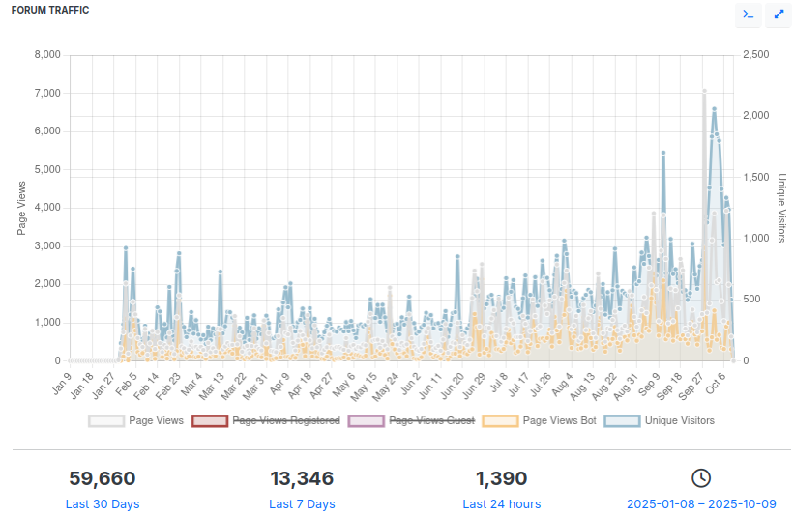Image resolution: width=794 pixels, height=516 pixels.
Task: Click the 13,346 weekly total figure
Action: [x=302, y=478]
